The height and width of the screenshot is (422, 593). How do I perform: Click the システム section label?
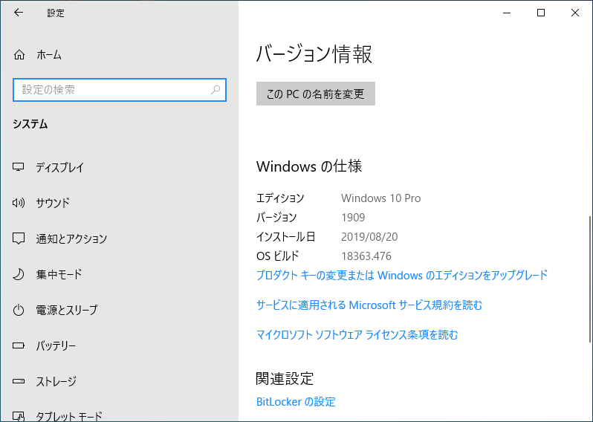pos(30,124)
